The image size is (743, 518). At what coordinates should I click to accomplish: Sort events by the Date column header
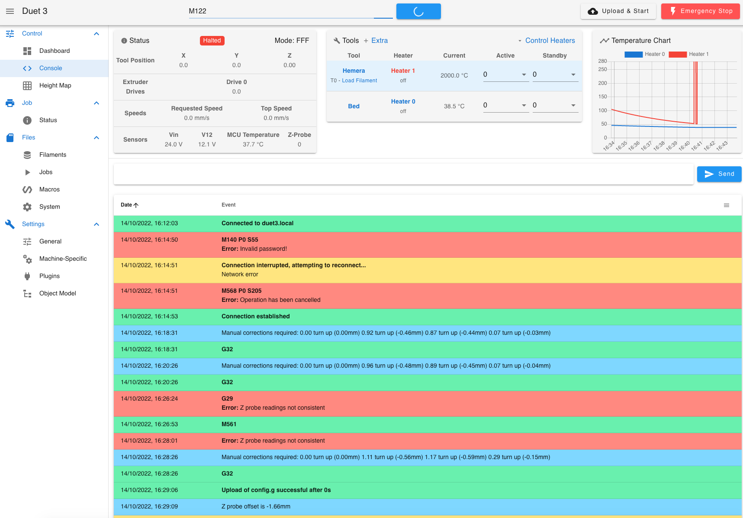click(x=129, y=205)
